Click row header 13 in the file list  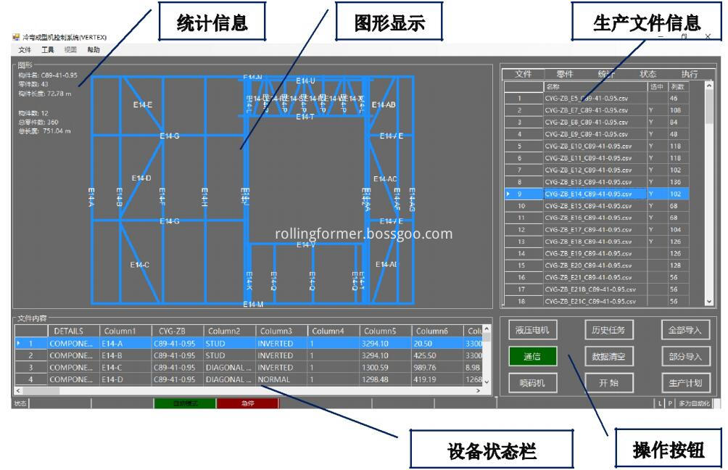524,242
